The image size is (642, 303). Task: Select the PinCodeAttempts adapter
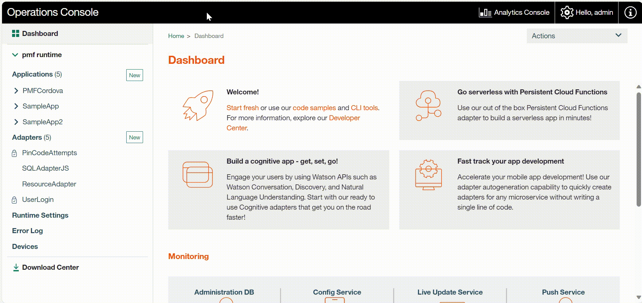click(49, 153)
